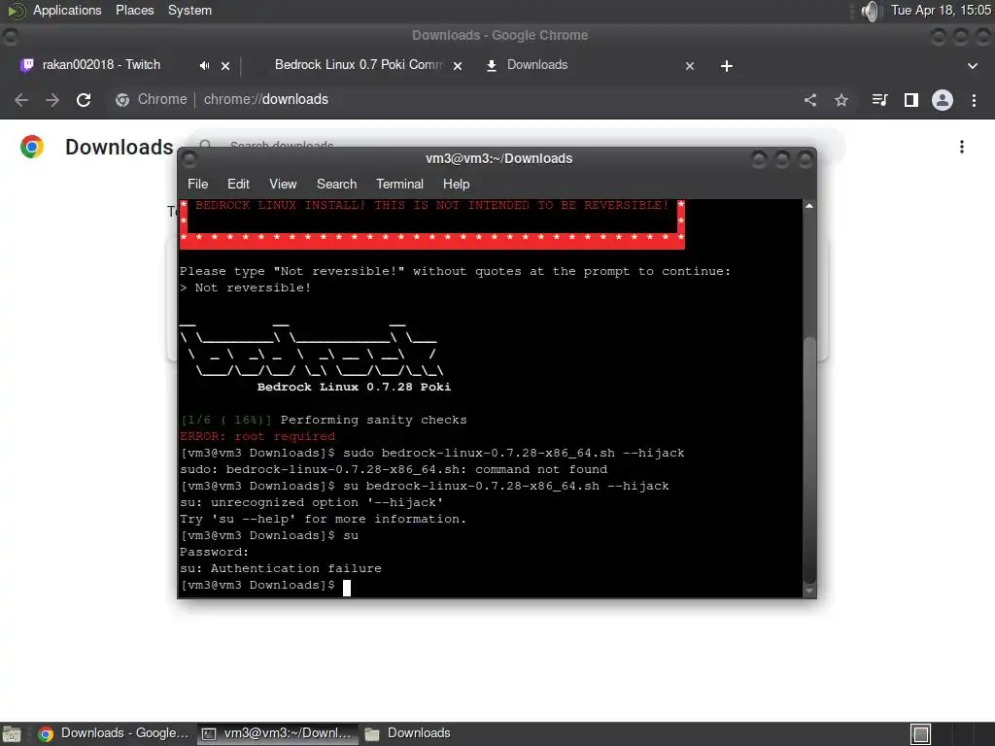Switch to Downloads - Google Chrome taskbar item
This screenshot has width=995, height=746.
113,734
